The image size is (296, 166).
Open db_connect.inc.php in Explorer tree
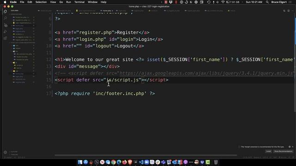(24, 54)
